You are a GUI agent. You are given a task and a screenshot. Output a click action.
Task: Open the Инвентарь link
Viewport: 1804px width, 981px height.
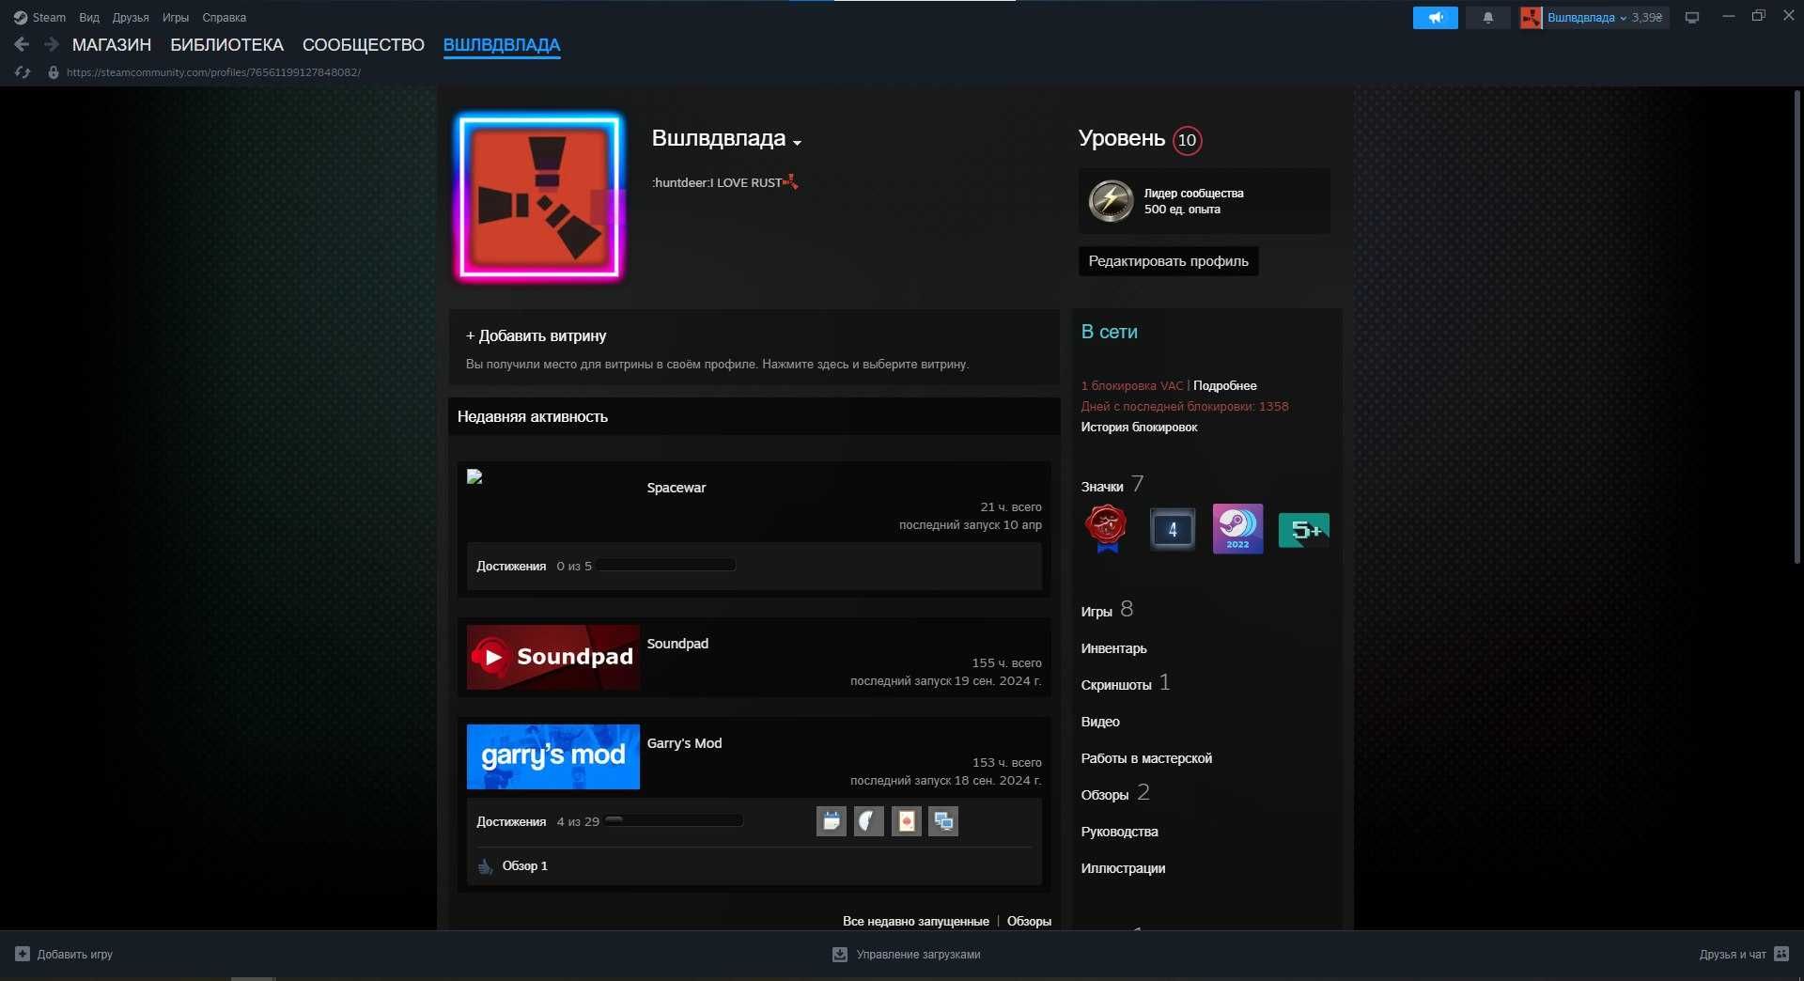click(1113, 648)
